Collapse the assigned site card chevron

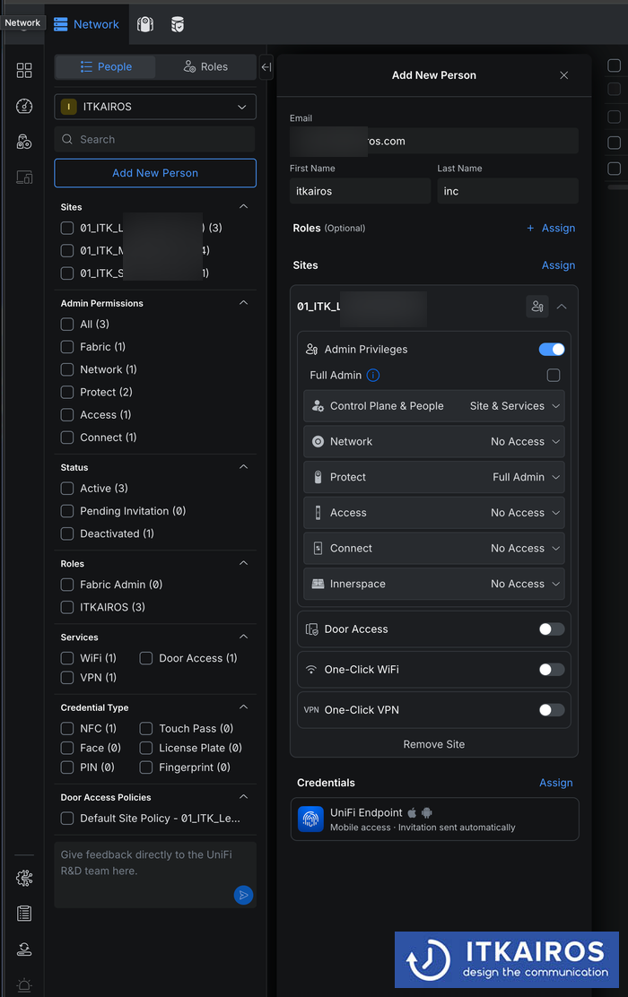point(562,307)
